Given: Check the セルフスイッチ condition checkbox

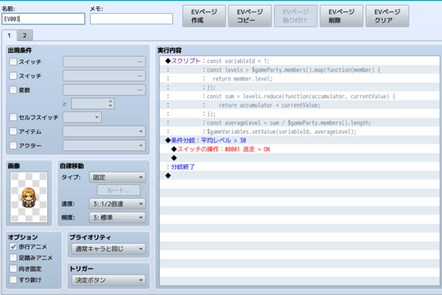Looking at the screenshot, I should point(13,117).
